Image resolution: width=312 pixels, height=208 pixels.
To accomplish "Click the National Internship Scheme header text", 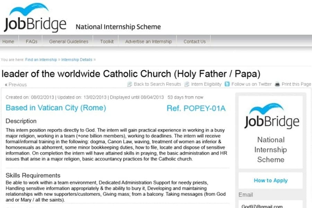I will tap(118, 27).
